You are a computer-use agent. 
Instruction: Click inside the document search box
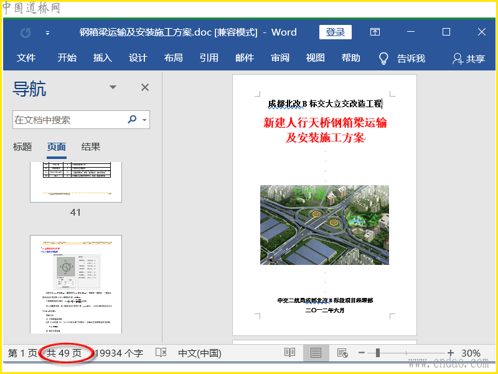coord(68,120)
